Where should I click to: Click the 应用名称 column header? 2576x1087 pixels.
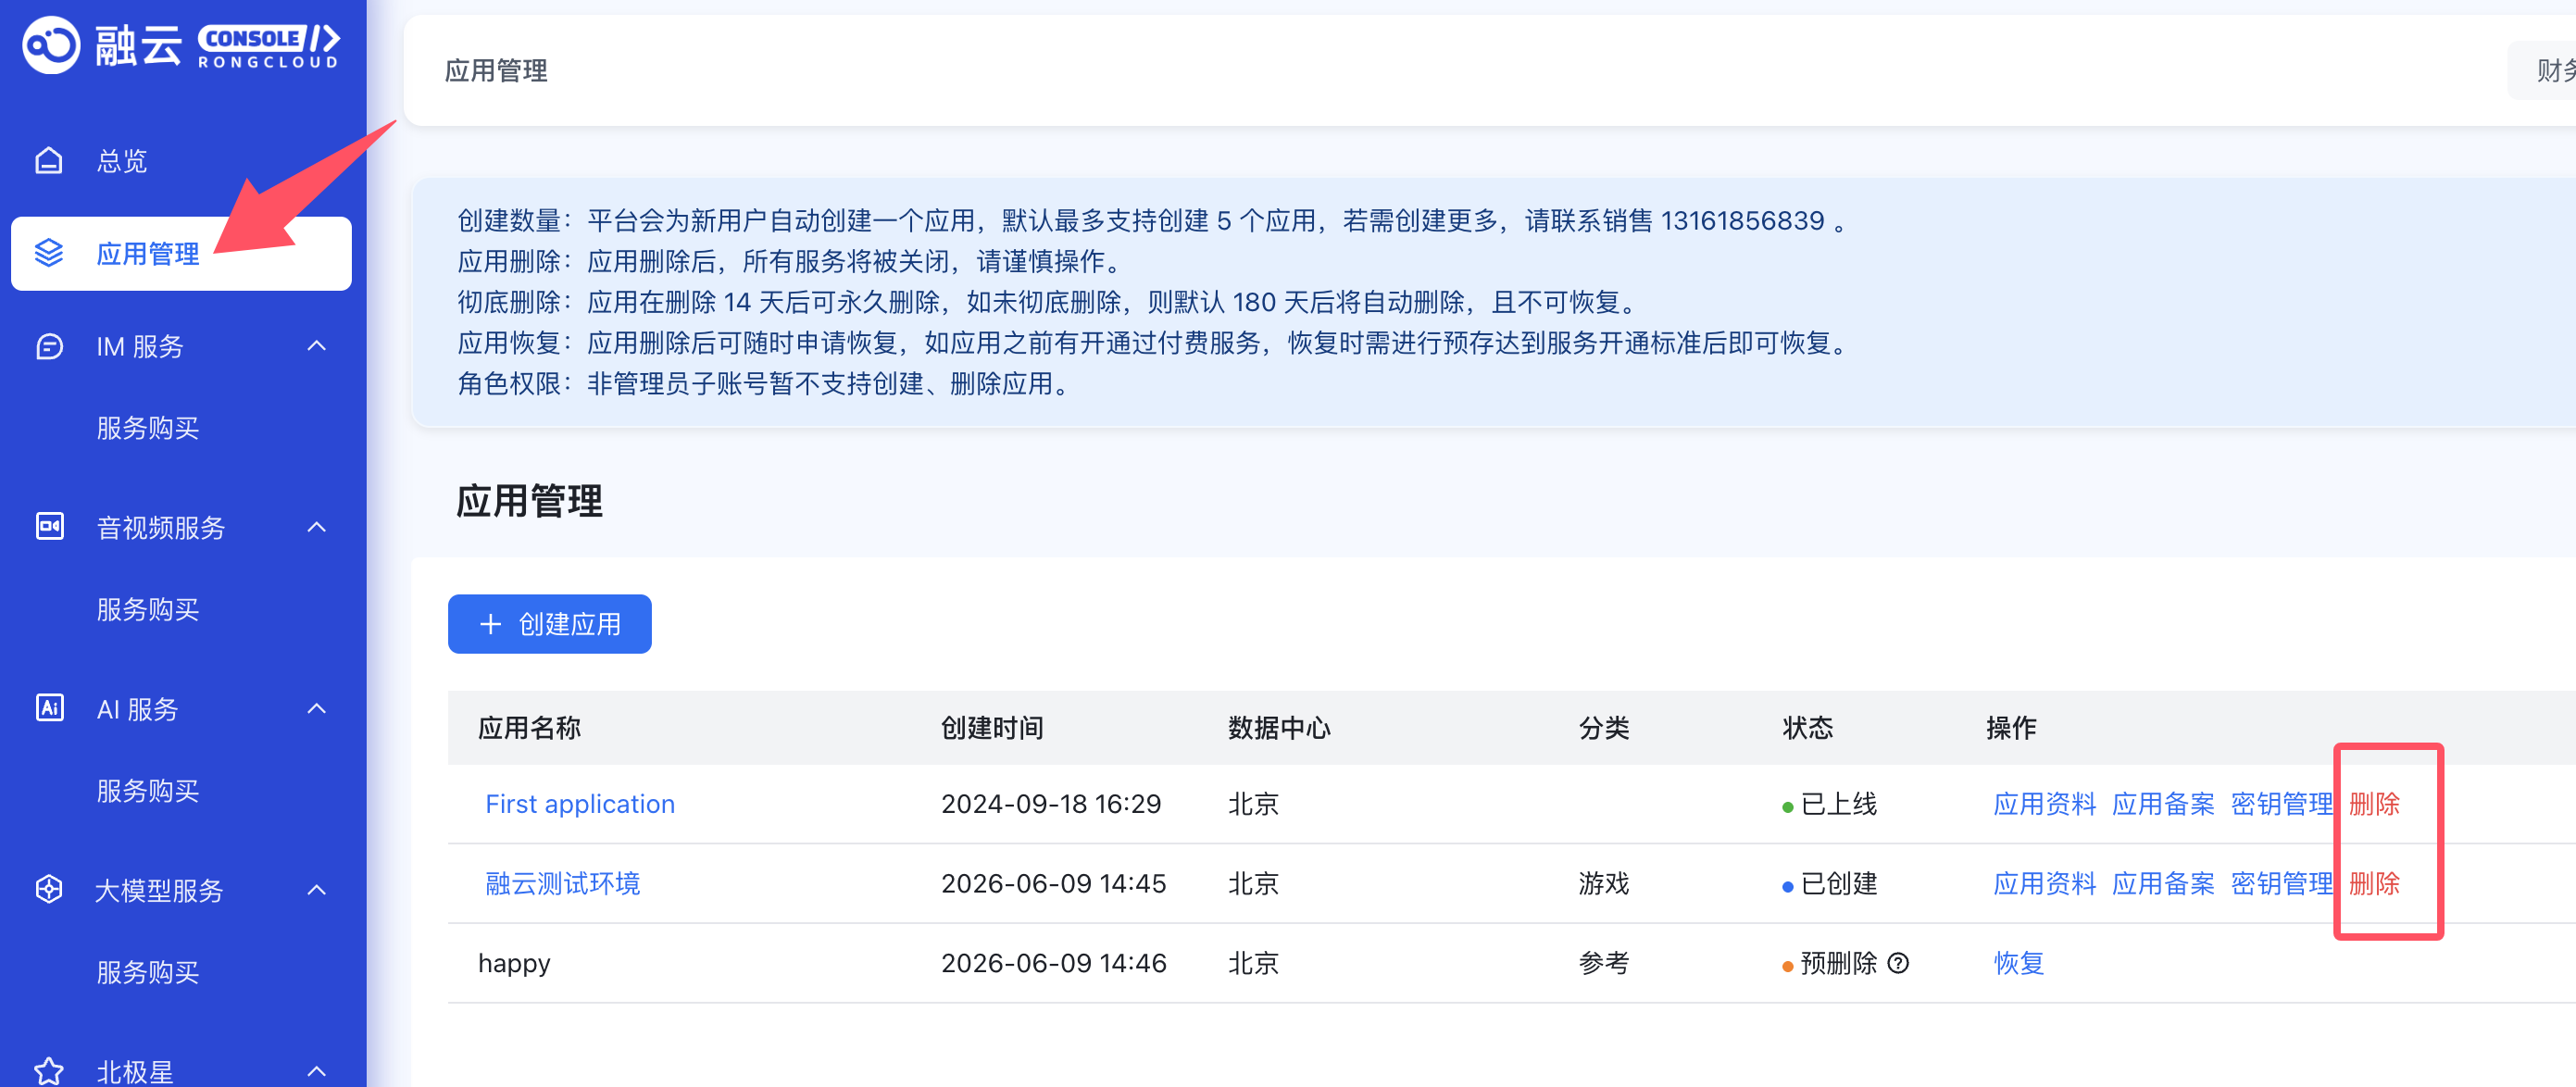(529, 728)
